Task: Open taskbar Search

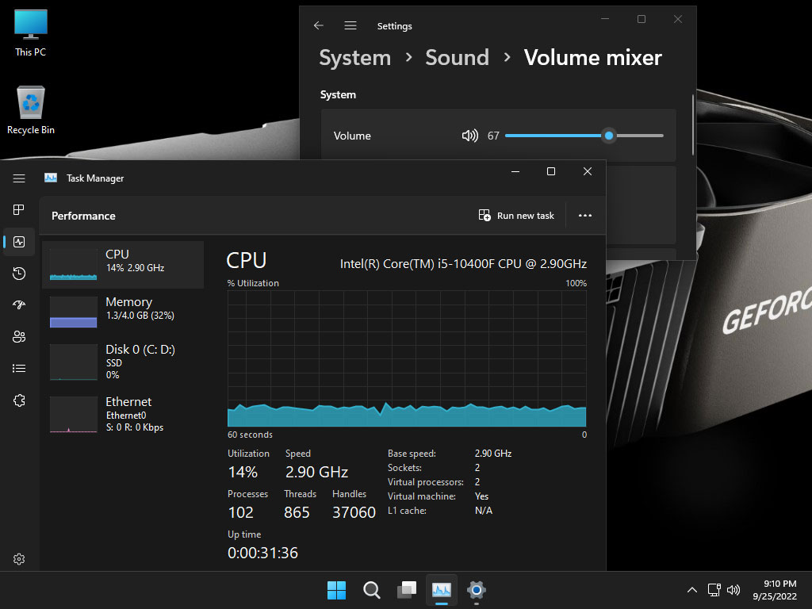Action: tap(371, 590)
